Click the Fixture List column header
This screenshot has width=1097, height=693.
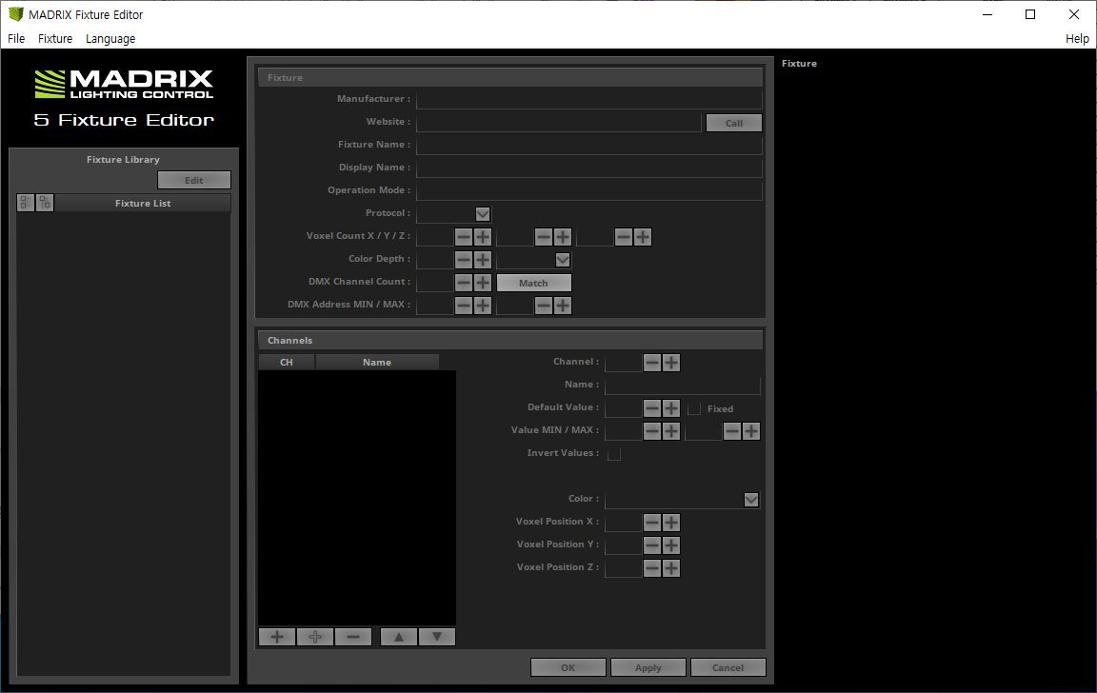[143, 203]
